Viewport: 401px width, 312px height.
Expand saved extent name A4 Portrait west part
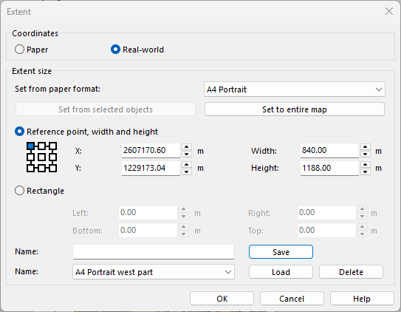click(x=154, y=272)
